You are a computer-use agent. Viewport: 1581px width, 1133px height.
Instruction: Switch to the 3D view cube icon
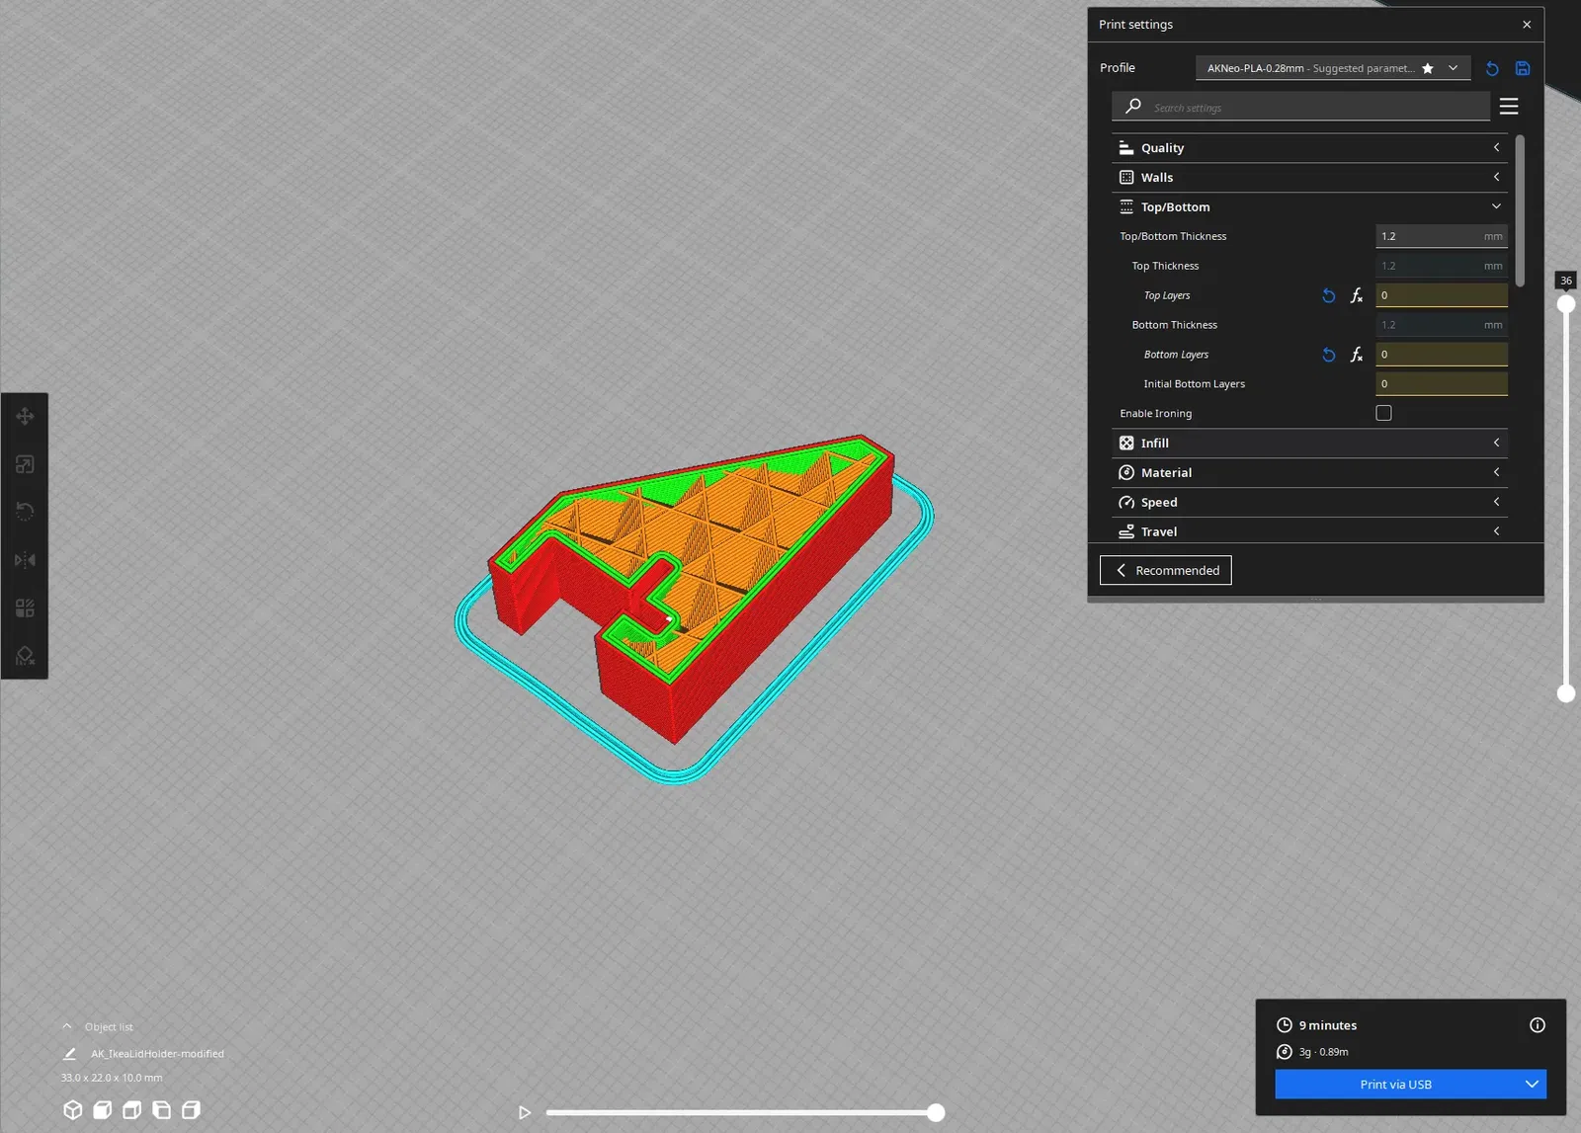[x=72, y=1110]
